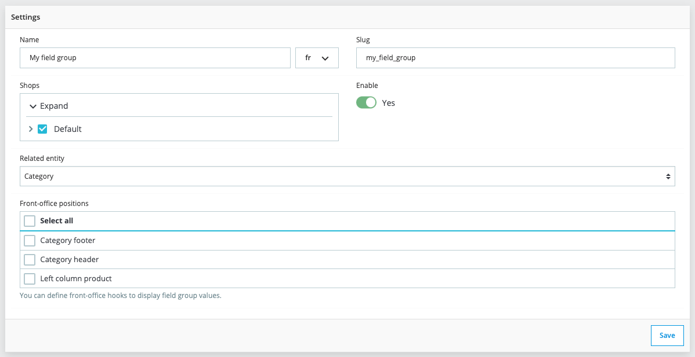The width and height of the screenshot is (695, 357).
Task: Click the Category header row label
Action: coord(69,260)
